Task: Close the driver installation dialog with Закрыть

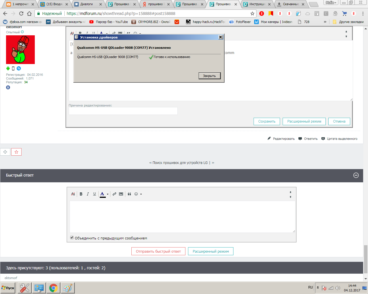Action: (x=209, y=76)
